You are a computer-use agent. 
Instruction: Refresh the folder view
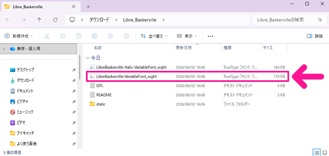[x=55, y=20]
